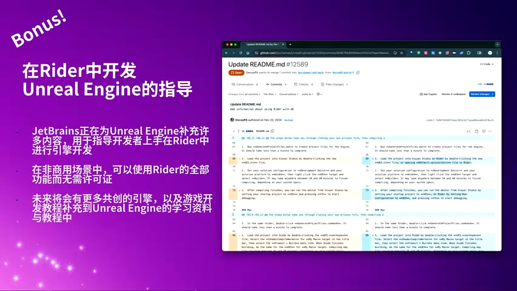Screen dimensions: 517x291
Task: Select the Checks tab
Action: point(304,84)
